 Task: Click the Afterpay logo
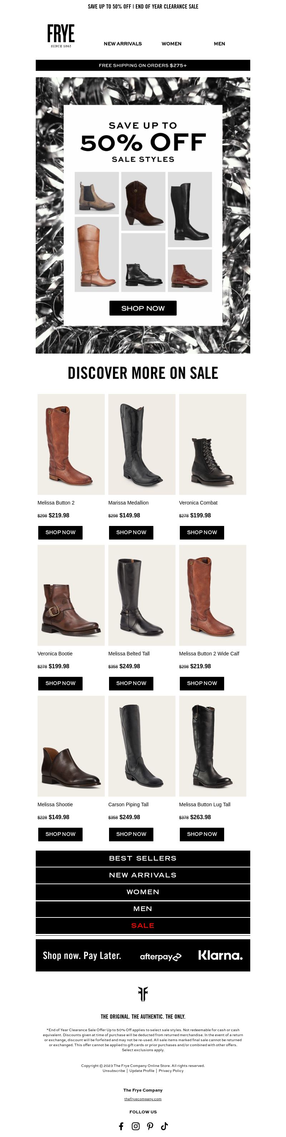(x=161, y=956)
